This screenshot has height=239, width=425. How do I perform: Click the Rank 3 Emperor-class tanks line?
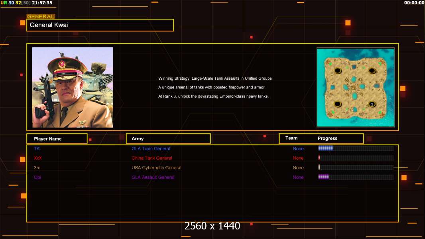tap(213, 96)
